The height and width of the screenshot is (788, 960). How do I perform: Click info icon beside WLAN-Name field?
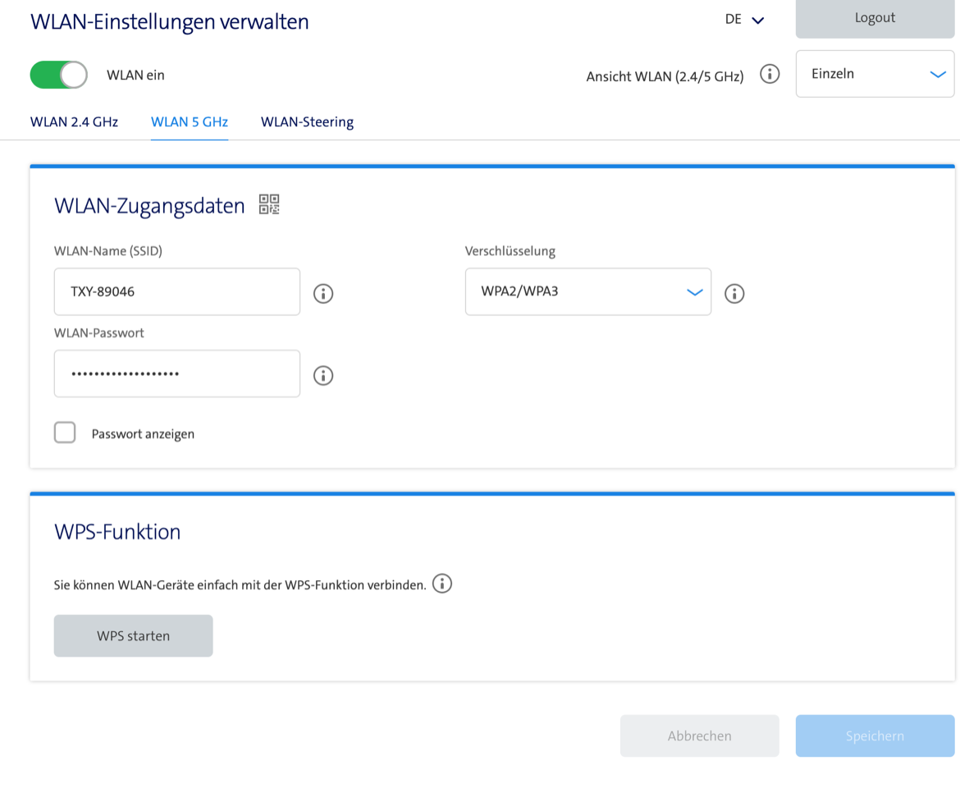coord(323,293)
